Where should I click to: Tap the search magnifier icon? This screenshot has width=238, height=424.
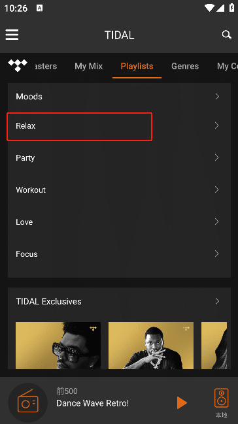coord(226,35)
